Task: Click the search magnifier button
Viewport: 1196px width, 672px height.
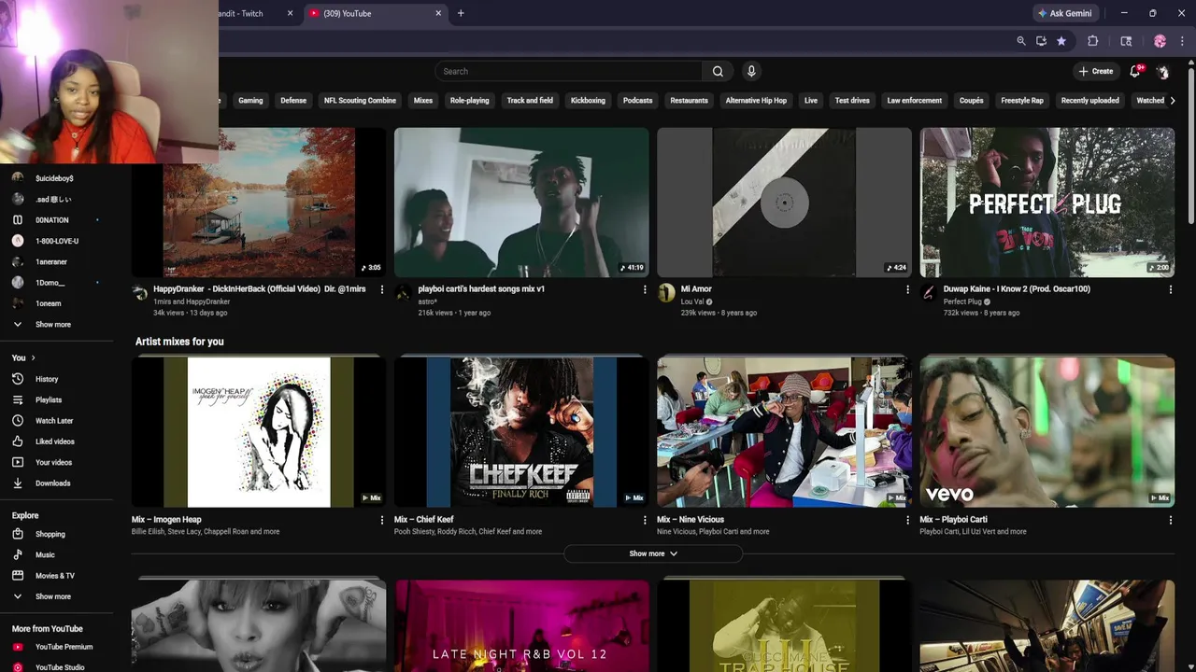Action: 718,71
